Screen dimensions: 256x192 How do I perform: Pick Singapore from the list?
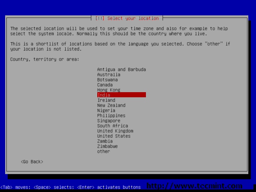pos(109,121)
